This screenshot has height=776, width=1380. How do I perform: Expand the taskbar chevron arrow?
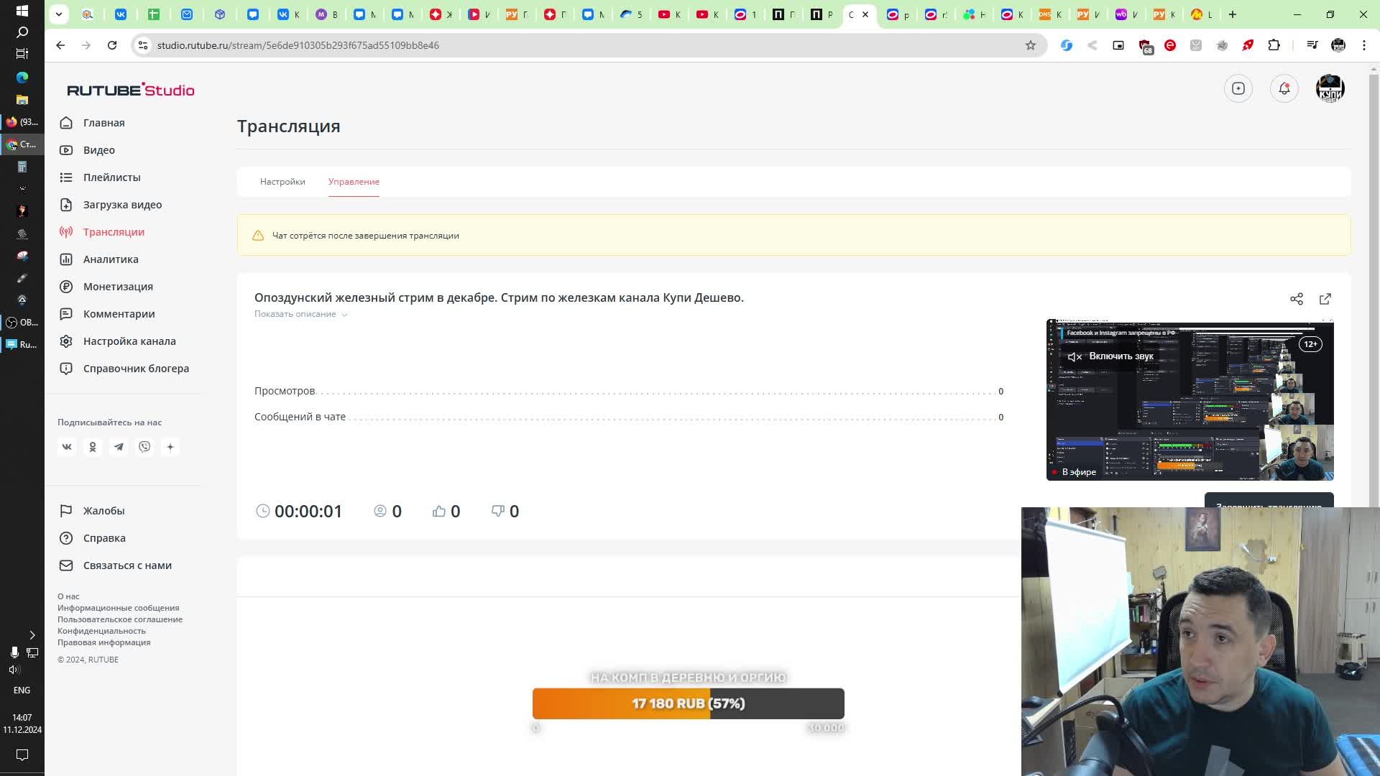point(32,635)
